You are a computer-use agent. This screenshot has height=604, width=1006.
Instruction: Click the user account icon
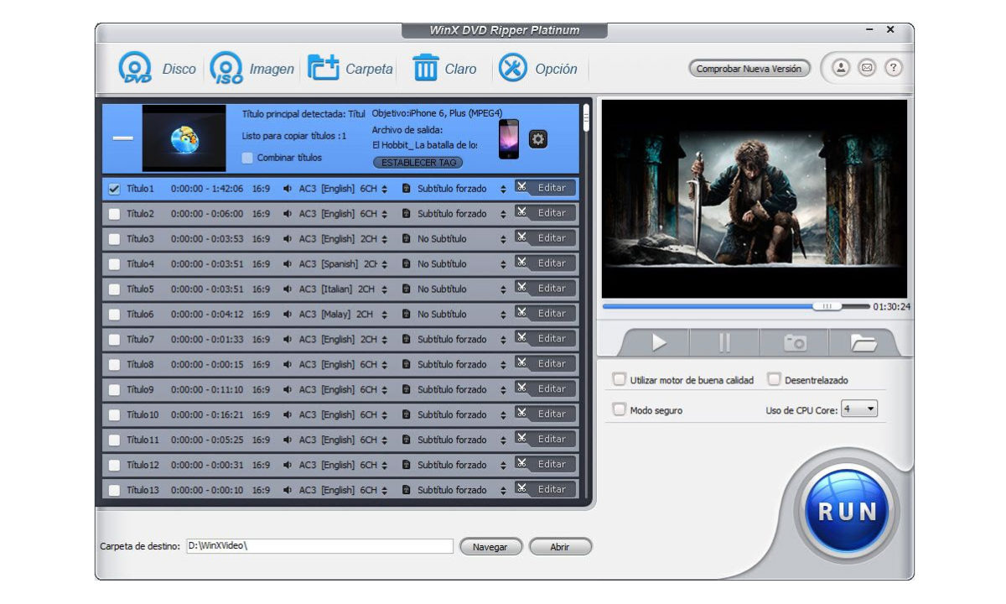841,68
